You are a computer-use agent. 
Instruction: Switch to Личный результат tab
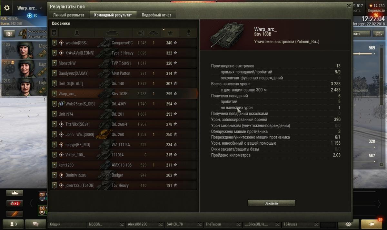click(x=69, y=15)
